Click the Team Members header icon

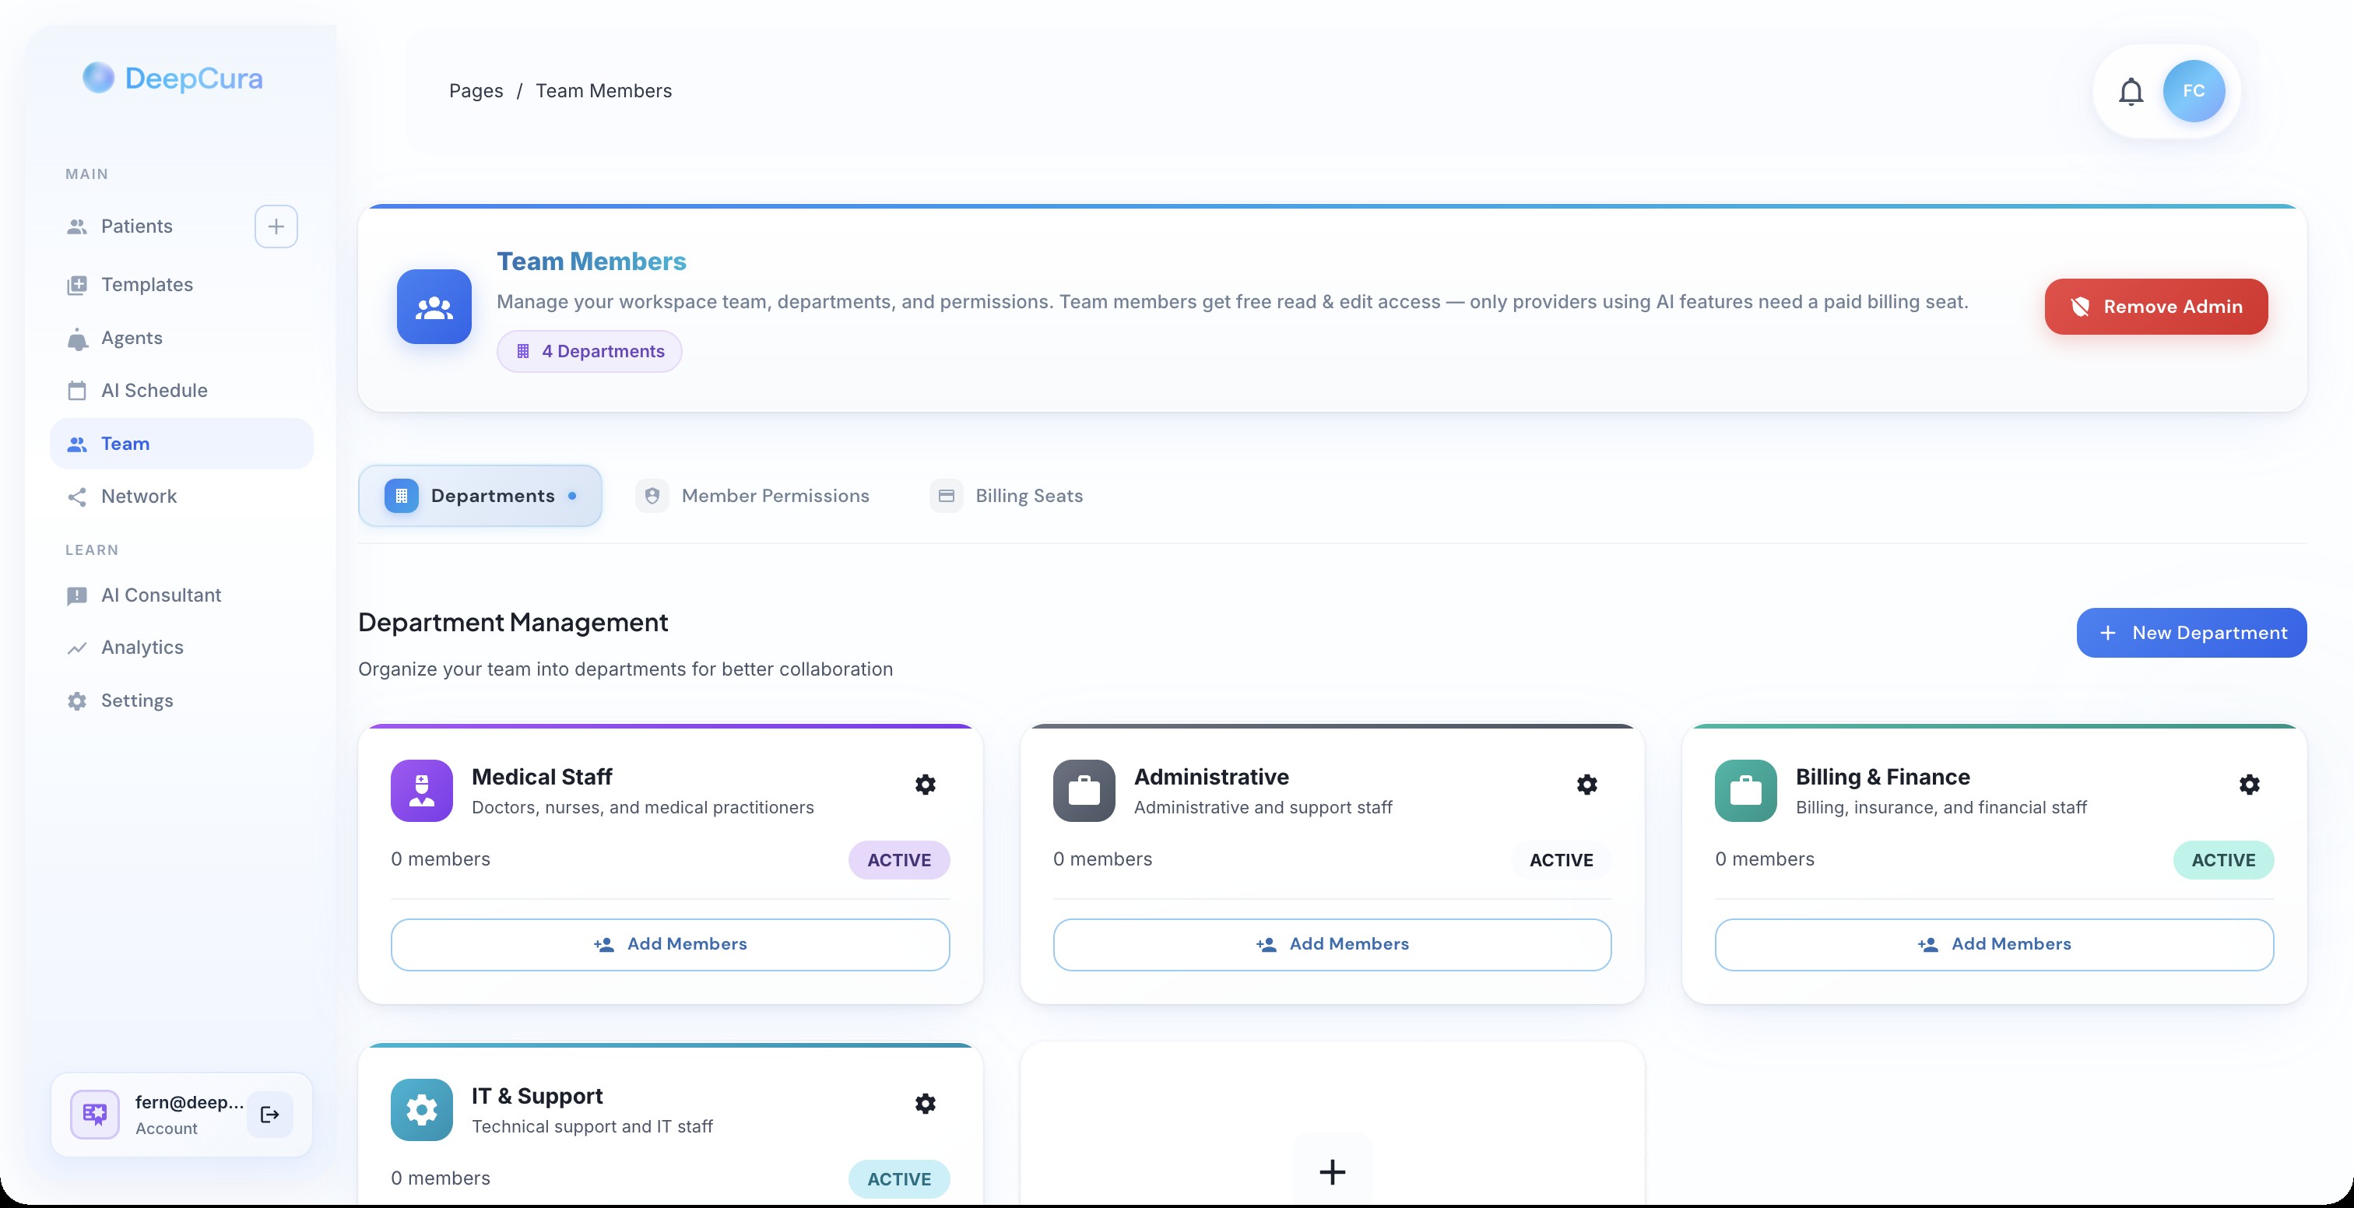click(434, 307)
